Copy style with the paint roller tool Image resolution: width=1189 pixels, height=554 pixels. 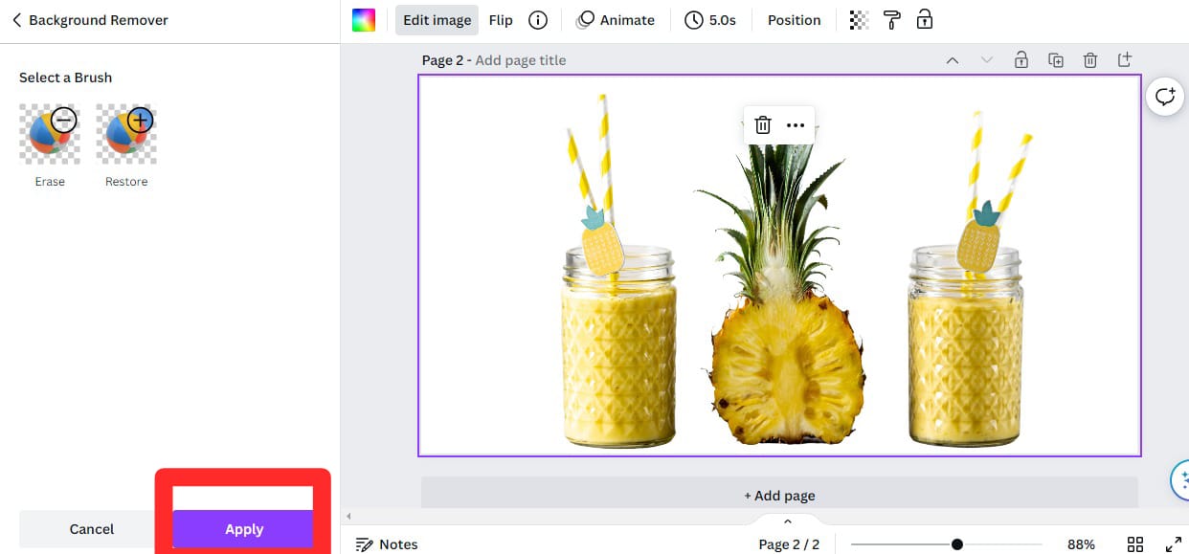click(891, 19)
